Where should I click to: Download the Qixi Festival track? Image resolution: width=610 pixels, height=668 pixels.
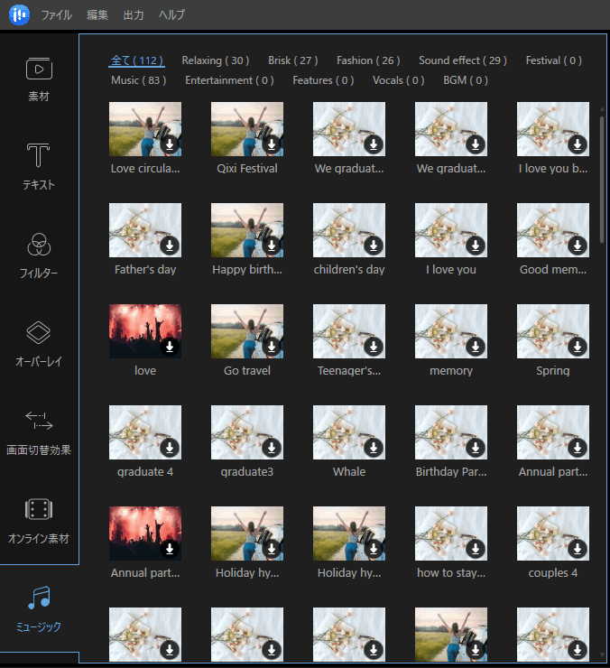coord(272,144)
